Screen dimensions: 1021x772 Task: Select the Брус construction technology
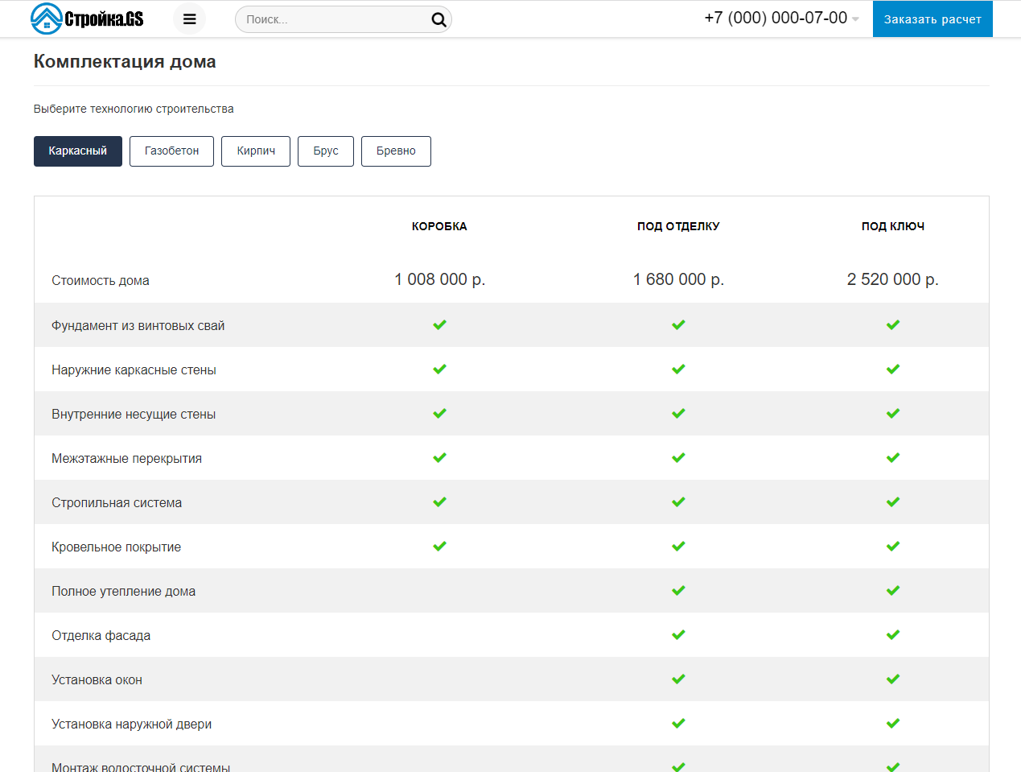click(326, 151)
